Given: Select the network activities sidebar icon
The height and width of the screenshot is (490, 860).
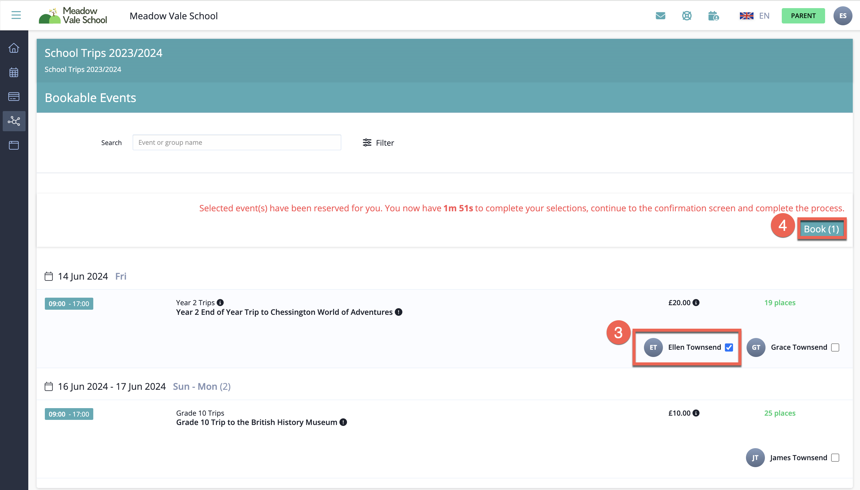Looking at the screenshot, I should click(x=14, y=121).
